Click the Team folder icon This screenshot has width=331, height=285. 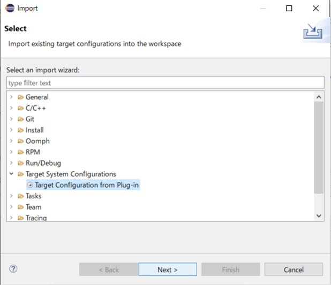click(21, 207)
